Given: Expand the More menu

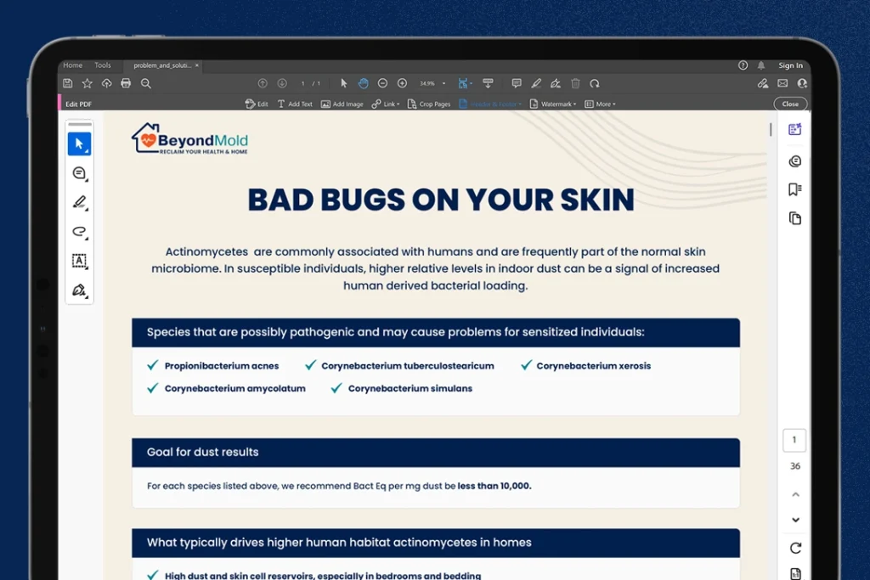Looking at the screenshot, I should (x=600, y=104).
